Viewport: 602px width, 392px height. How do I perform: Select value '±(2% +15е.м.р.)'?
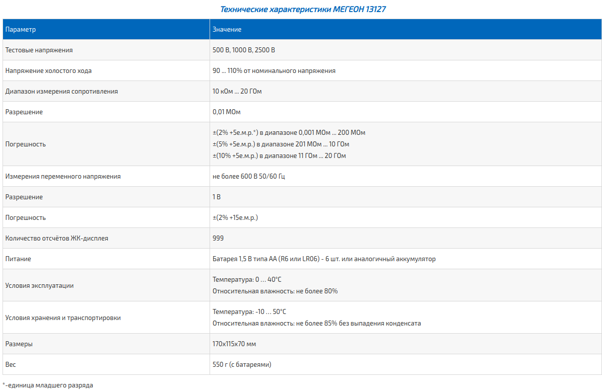pyautogui.click(x=235, y=218)
